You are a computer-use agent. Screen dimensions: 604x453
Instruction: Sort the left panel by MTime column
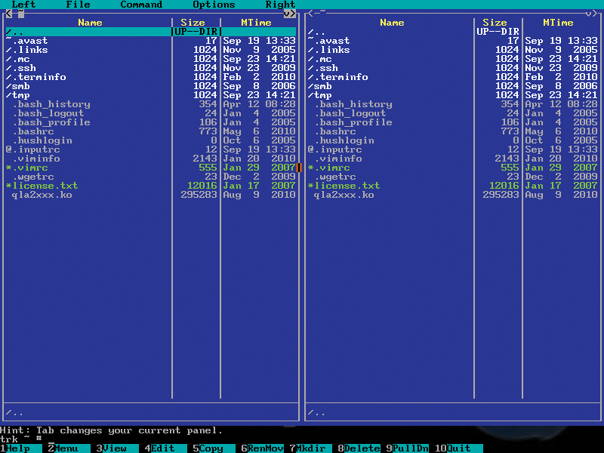click(256, 23)
